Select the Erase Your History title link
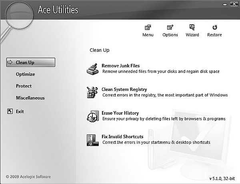The height and width of the screenshot is (184, 240). click(x=120, y=113)
